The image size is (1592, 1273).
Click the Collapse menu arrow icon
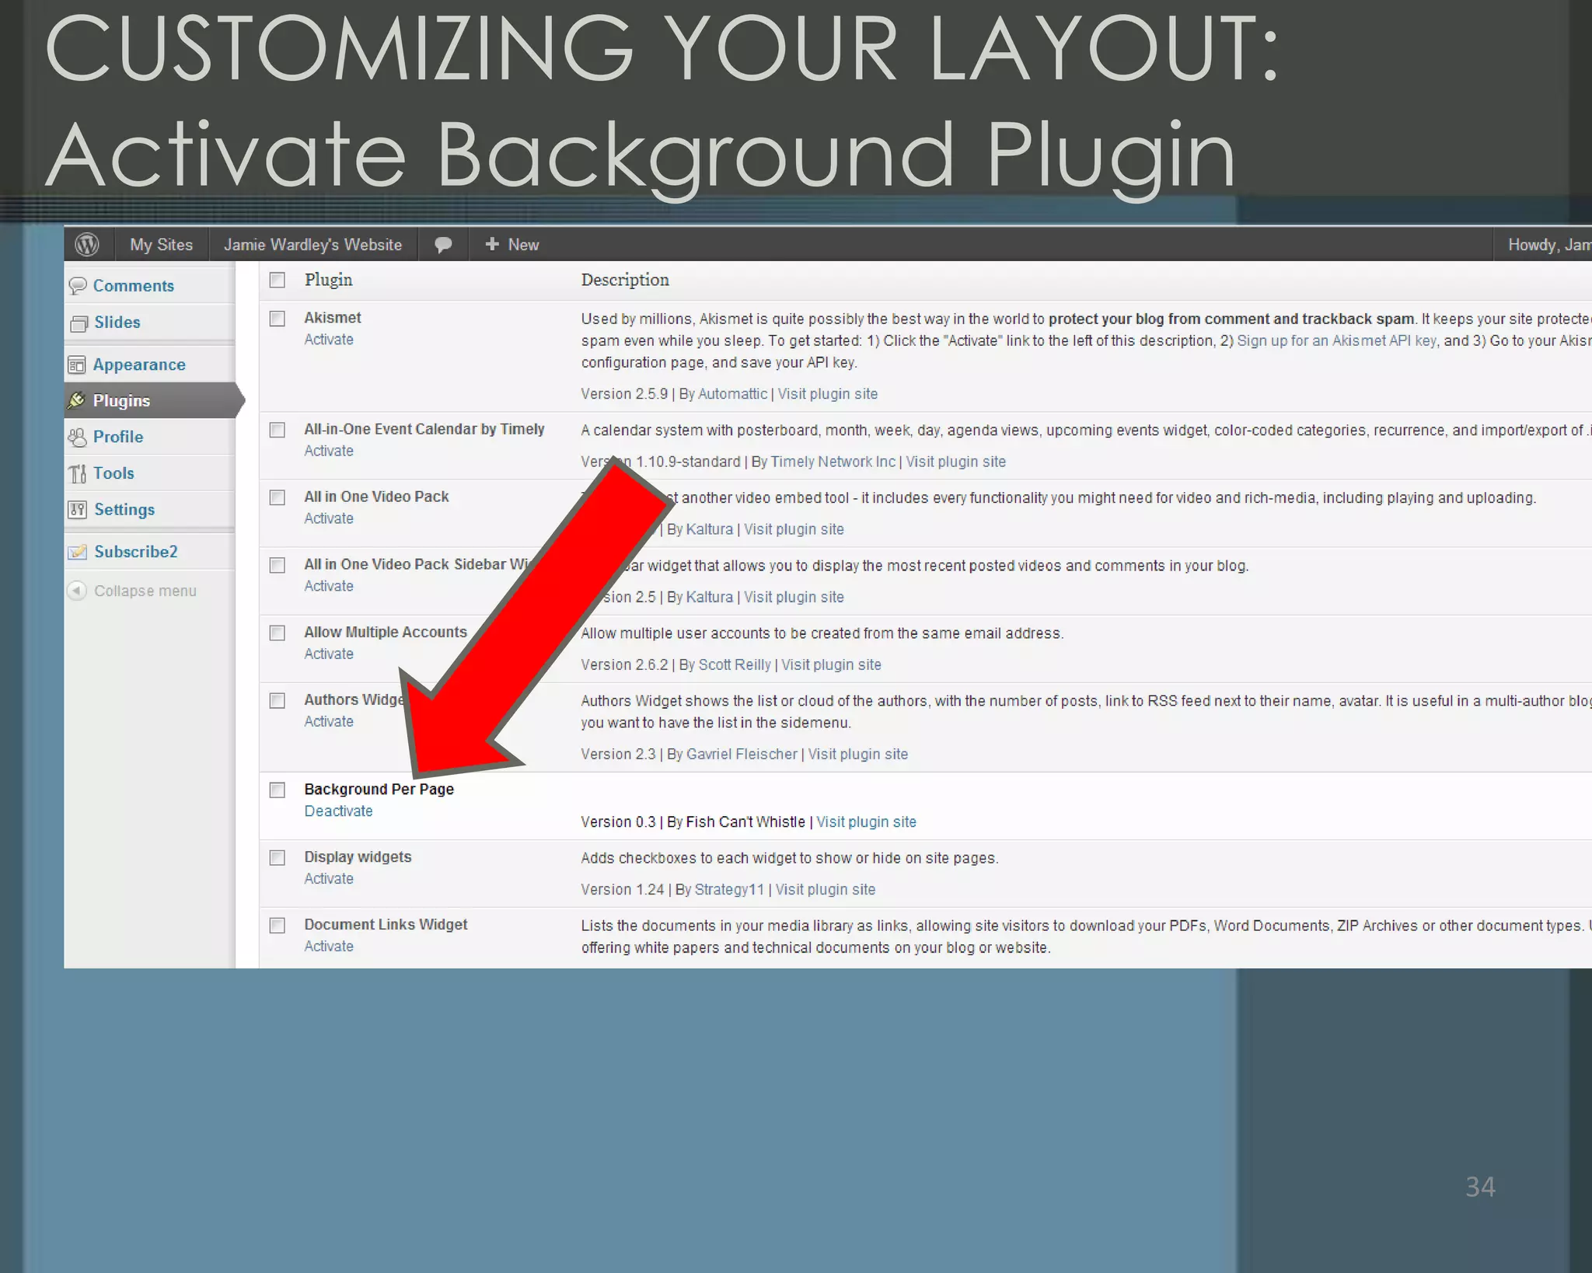pos(76,591)
